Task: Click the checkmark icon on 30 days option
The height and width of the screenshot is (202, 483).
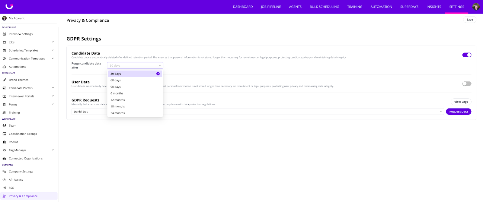Action: click(158, 74)
